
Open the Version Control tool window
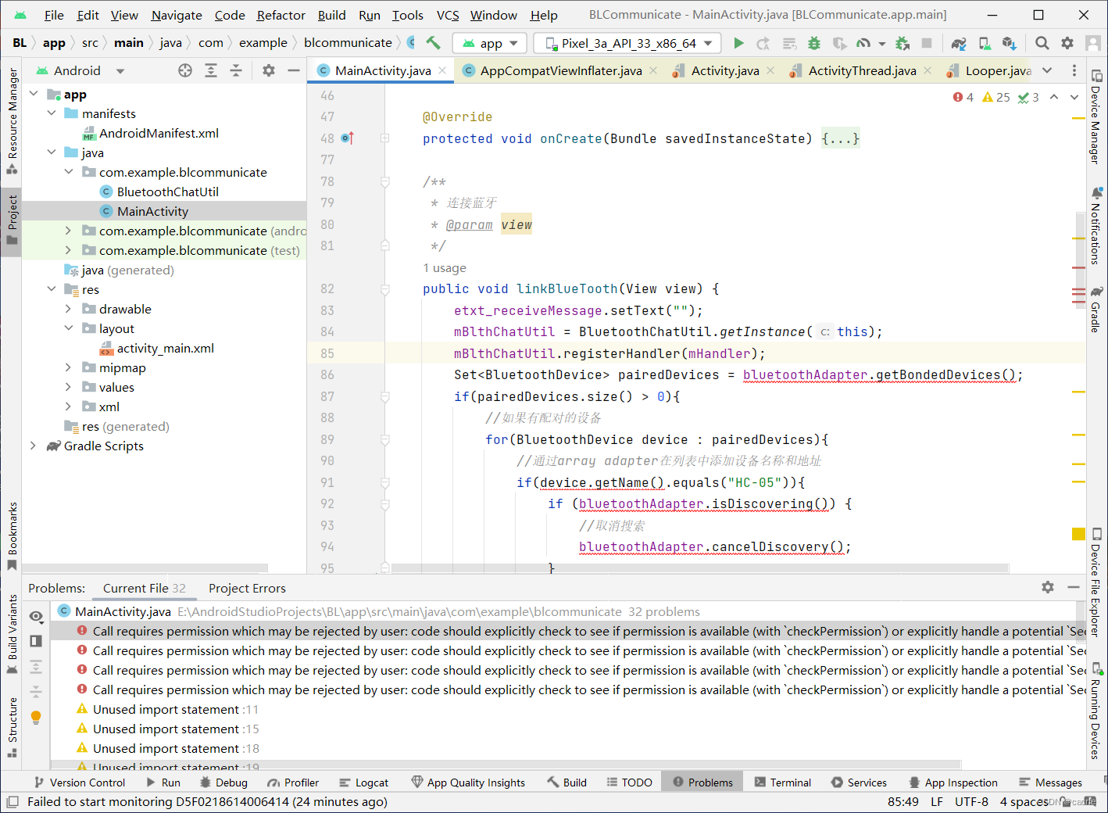[79, 783]
